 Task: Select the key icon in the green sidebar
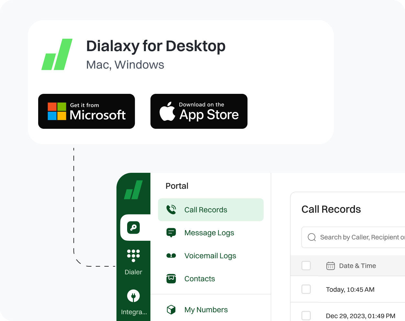[133, 227]
